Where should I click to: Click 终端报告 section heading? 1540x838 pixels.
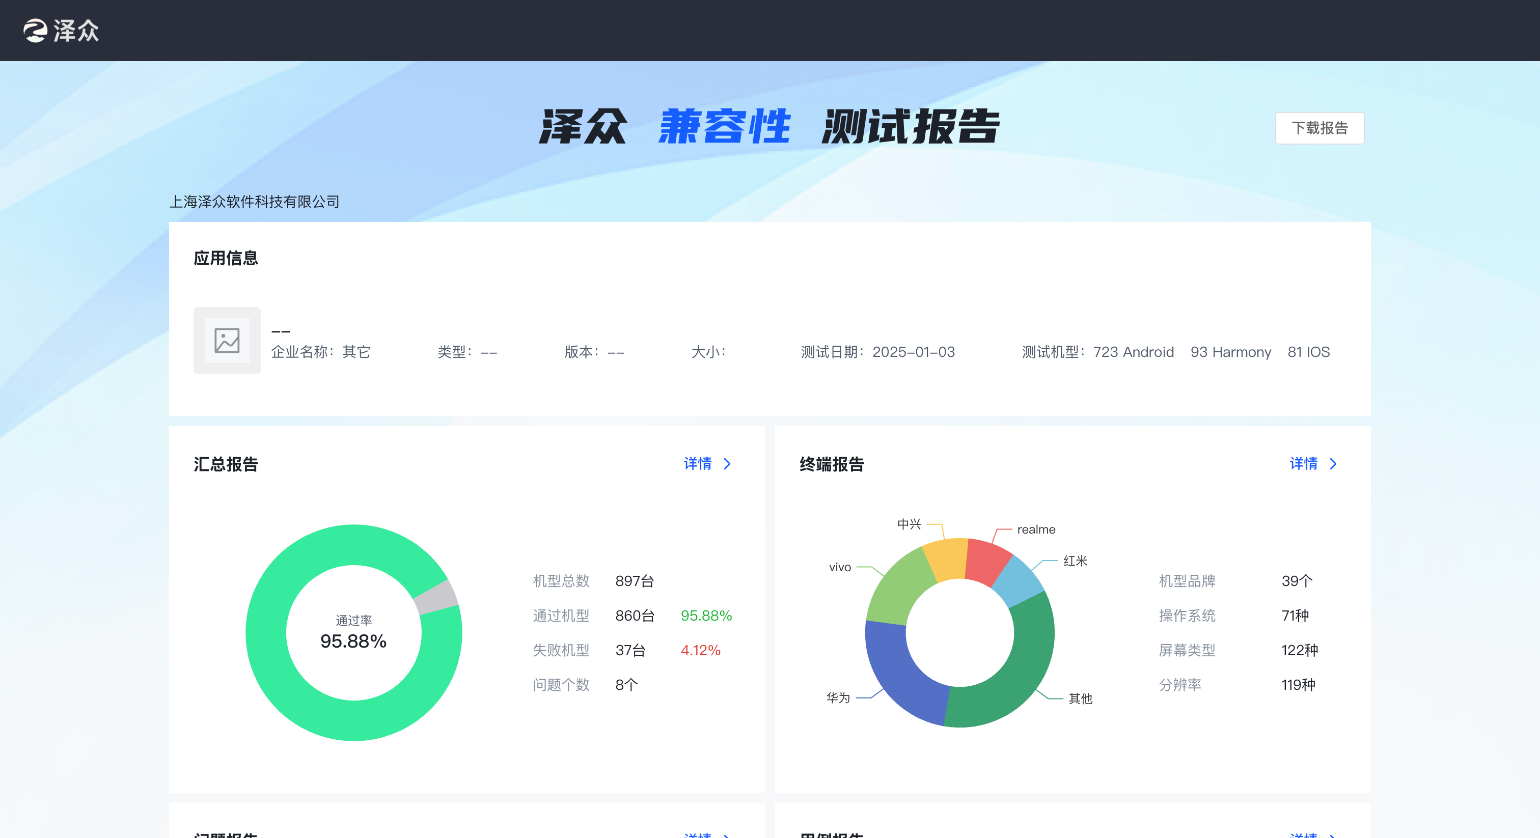[x=832, y=464]
